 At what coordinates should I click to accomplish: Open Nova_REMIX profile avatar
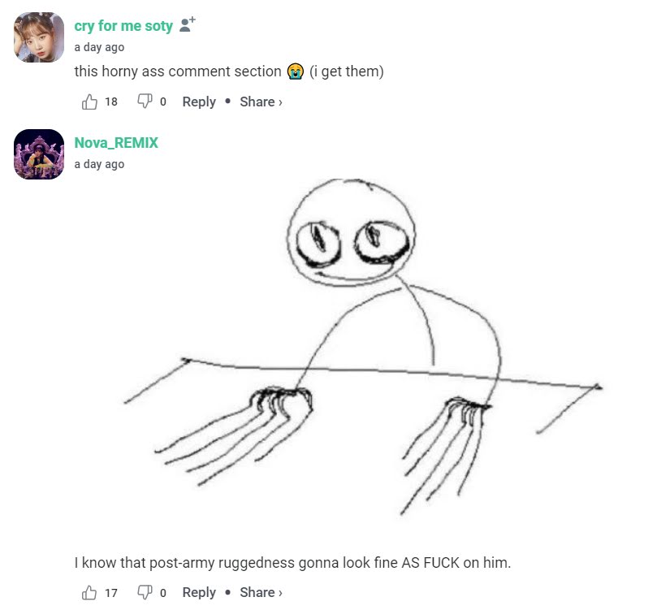(39, 154)
